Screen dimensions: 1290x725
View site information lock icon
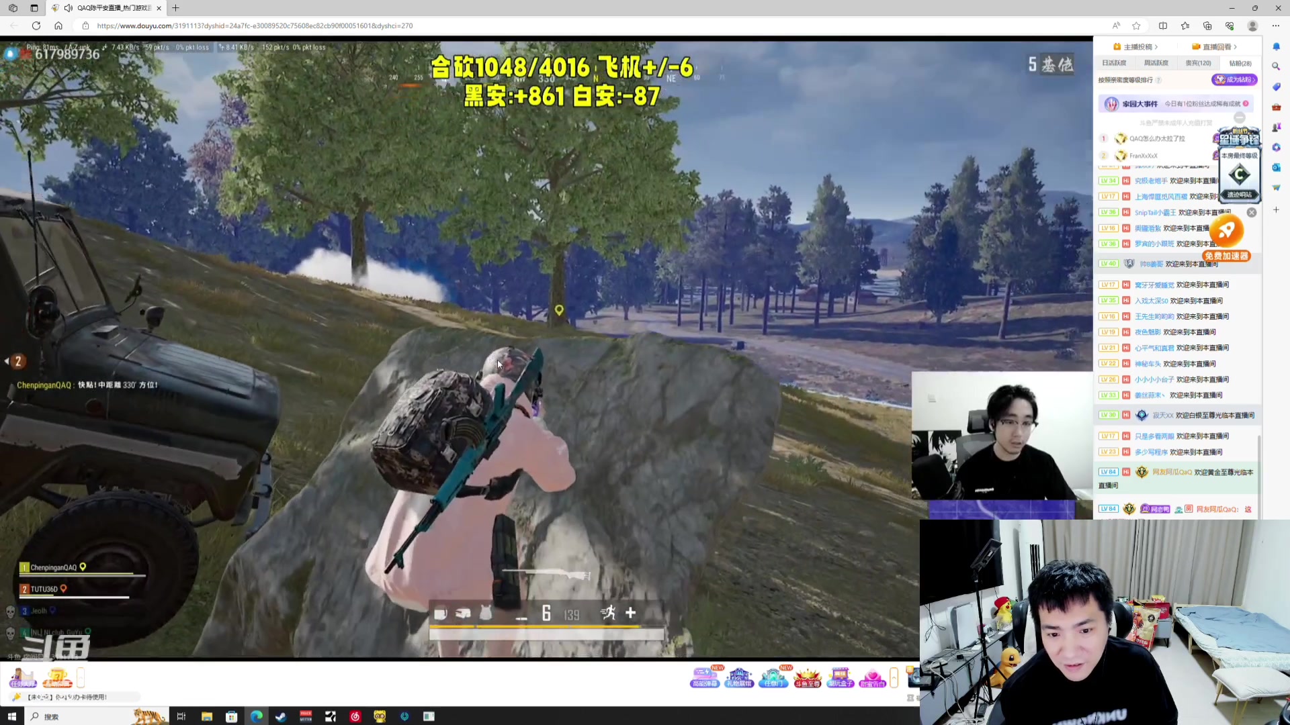point(85,26)
